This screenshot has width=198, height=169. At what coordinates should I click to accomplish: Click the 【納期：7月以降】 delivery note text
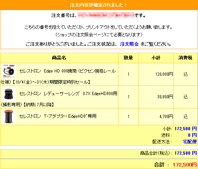pyautogui.click(x=39, y=104)
